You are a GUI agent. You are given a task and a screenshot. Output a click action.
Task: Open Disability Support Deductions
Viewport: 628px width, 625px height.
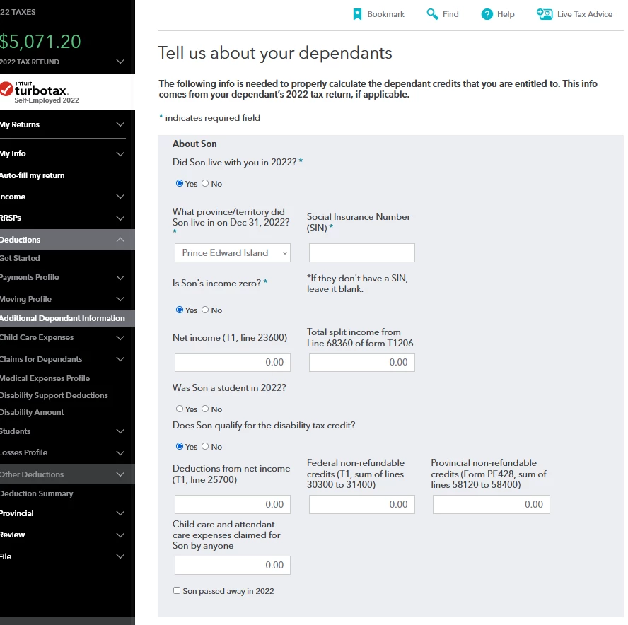point(54,395)
